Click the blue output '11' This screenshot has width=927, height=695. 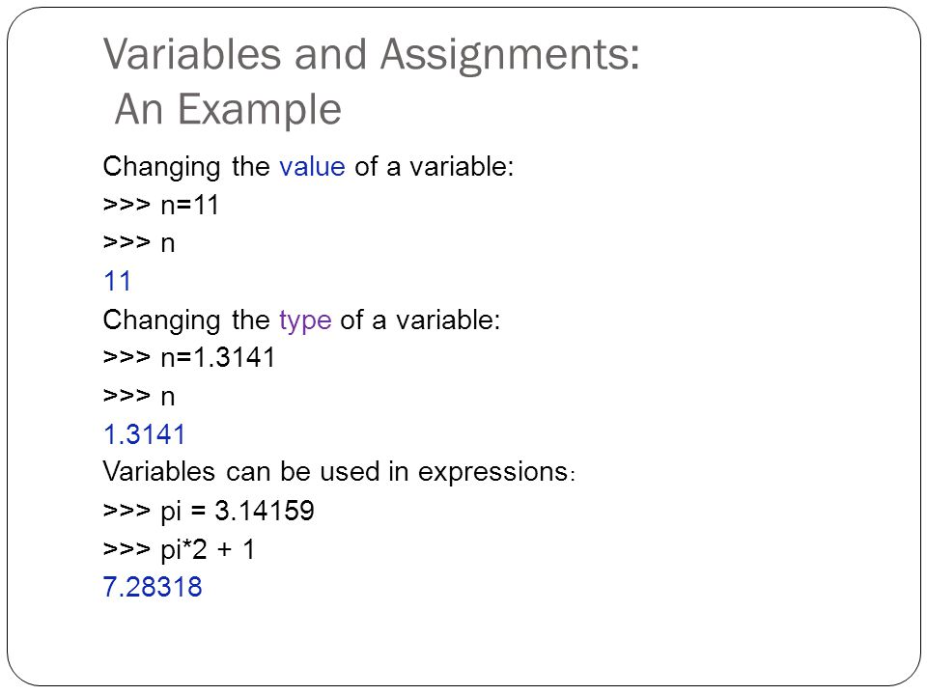point(117,281)
